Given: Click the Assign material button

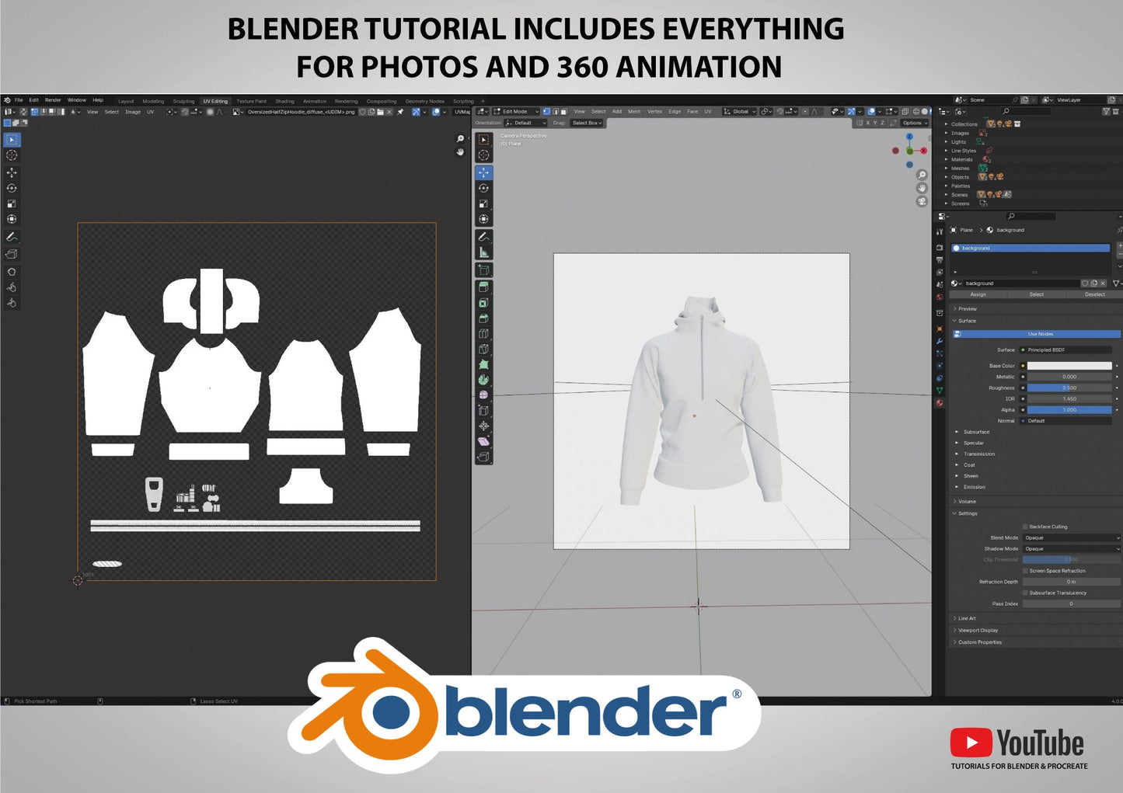Looking at the screenshot, I should coord(978,294).
